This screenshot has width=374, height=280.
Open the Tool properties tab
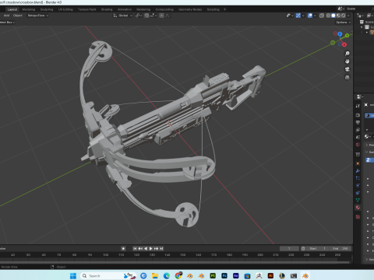358,106
